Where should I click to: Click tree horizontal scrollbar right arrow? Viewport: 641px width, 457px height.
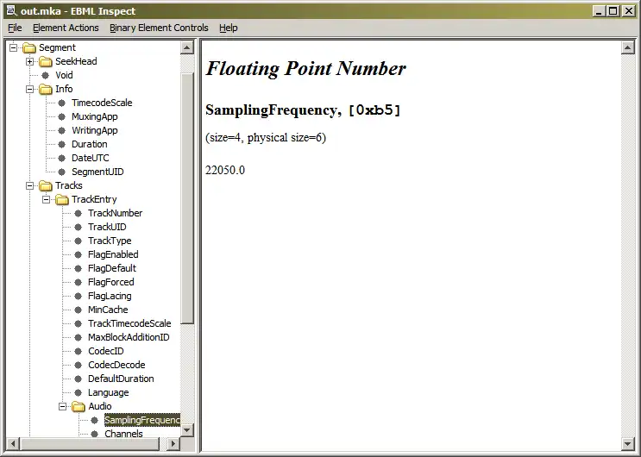[173, 443]
